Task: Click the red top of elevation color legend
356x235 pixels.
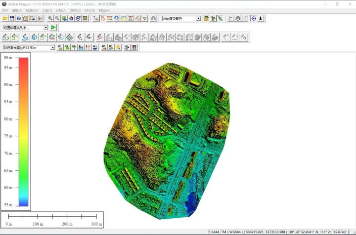Action: 23,60
